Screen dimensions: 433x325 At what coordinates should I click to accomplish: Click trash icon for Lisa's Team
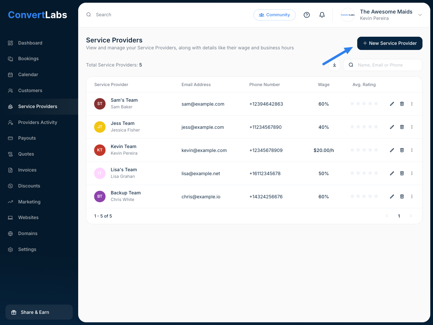coord(402,173)
